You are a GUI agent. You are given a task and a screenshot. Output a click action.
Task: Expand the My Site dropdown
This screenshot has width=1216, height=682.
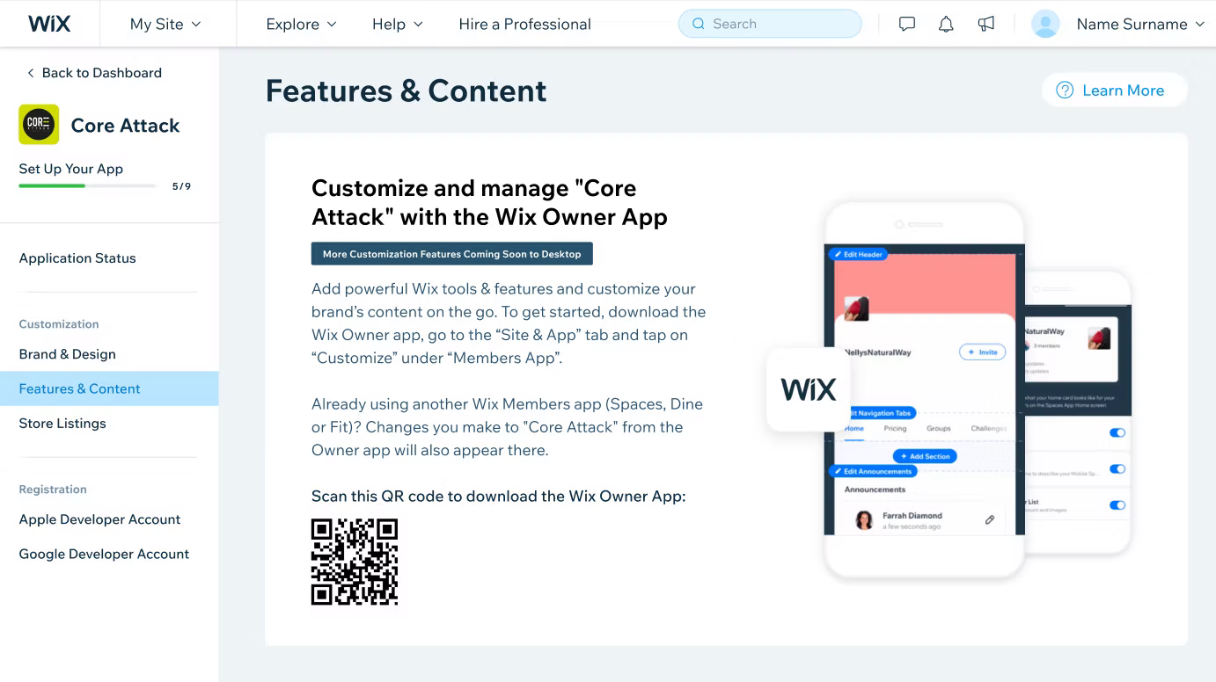tap(165, 24)
